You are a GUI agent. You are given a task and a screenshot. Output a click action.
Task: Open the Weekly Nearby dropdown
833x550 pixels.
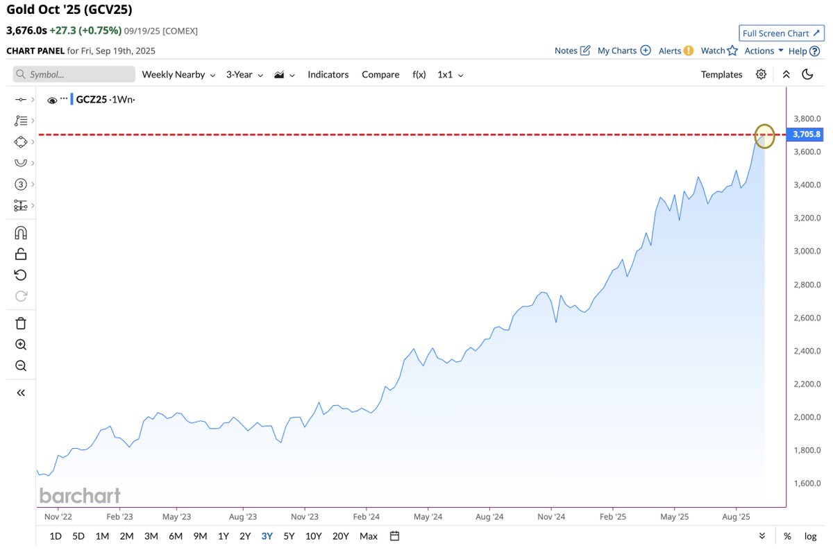tap(178, 74)
